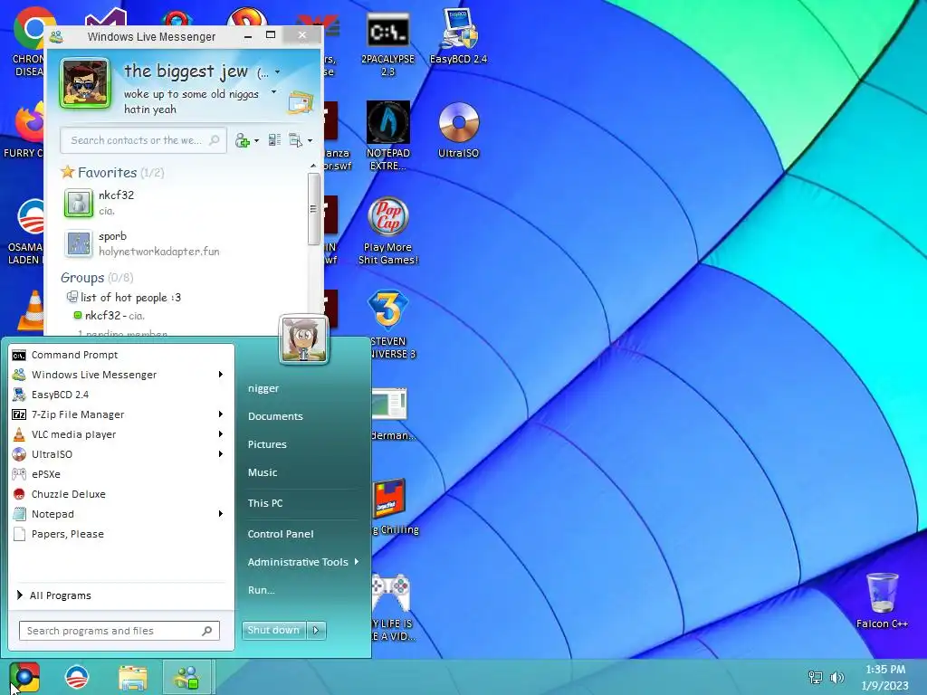This screenshot has width=927, height=695.
Task: Click the Messenger profile avatar picture
Action: pyautogui.click(x=85, y=83)
